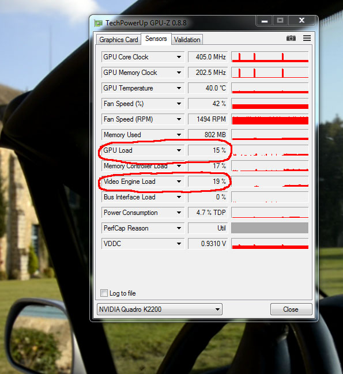Expand the GPU Core Clock sensor dropdown

tap(179, 57)
